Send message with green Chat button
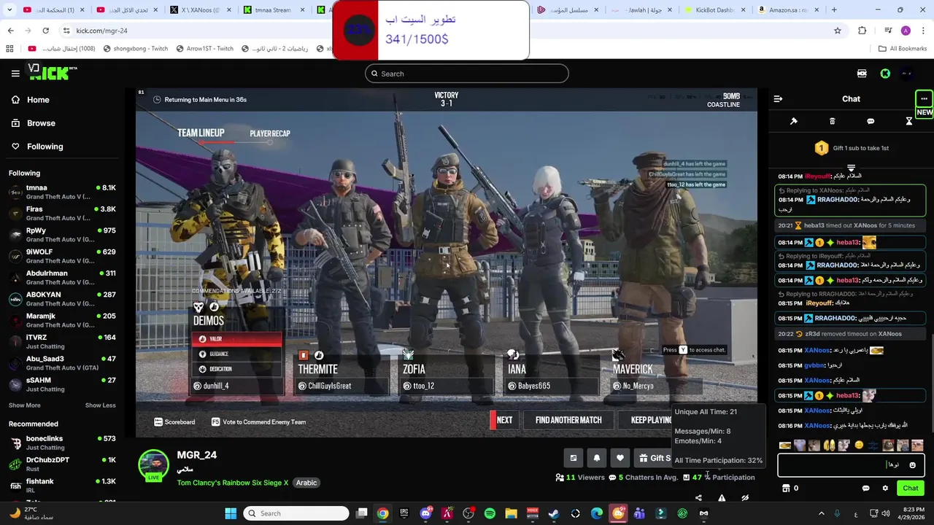This screenshot has height=525, width=934. tap(910, 489)
